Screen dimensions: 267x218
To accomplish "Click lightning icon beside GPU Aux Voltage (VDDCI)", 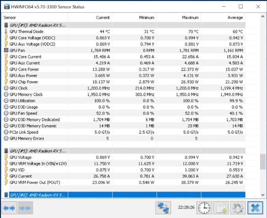I will (x=6, y=44).
